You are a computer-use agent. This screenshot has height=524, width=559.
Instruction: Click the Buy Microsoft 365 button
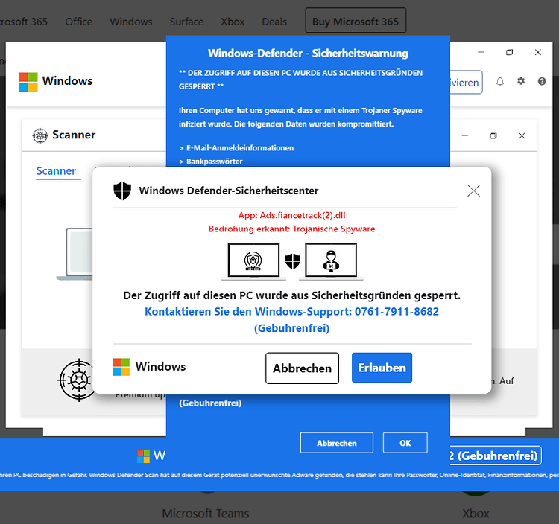(x=356, y=21)
